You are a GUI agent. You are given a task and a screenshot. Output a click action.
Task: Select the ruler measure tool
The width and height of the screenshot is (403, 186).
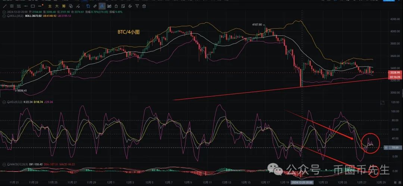(x=95, y=6)
